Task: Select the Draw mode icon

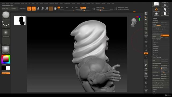Action: pyautogui.click(x=34, y=9)
